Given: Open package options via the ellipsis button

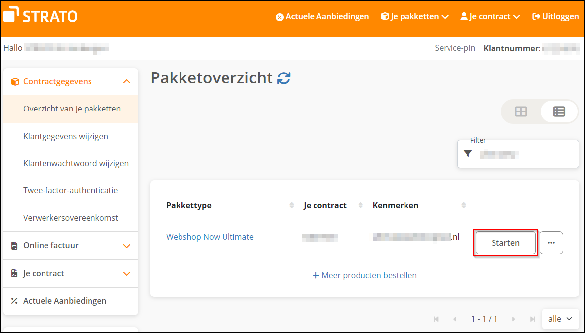Looking at the screenshot, I should (551, 242).
